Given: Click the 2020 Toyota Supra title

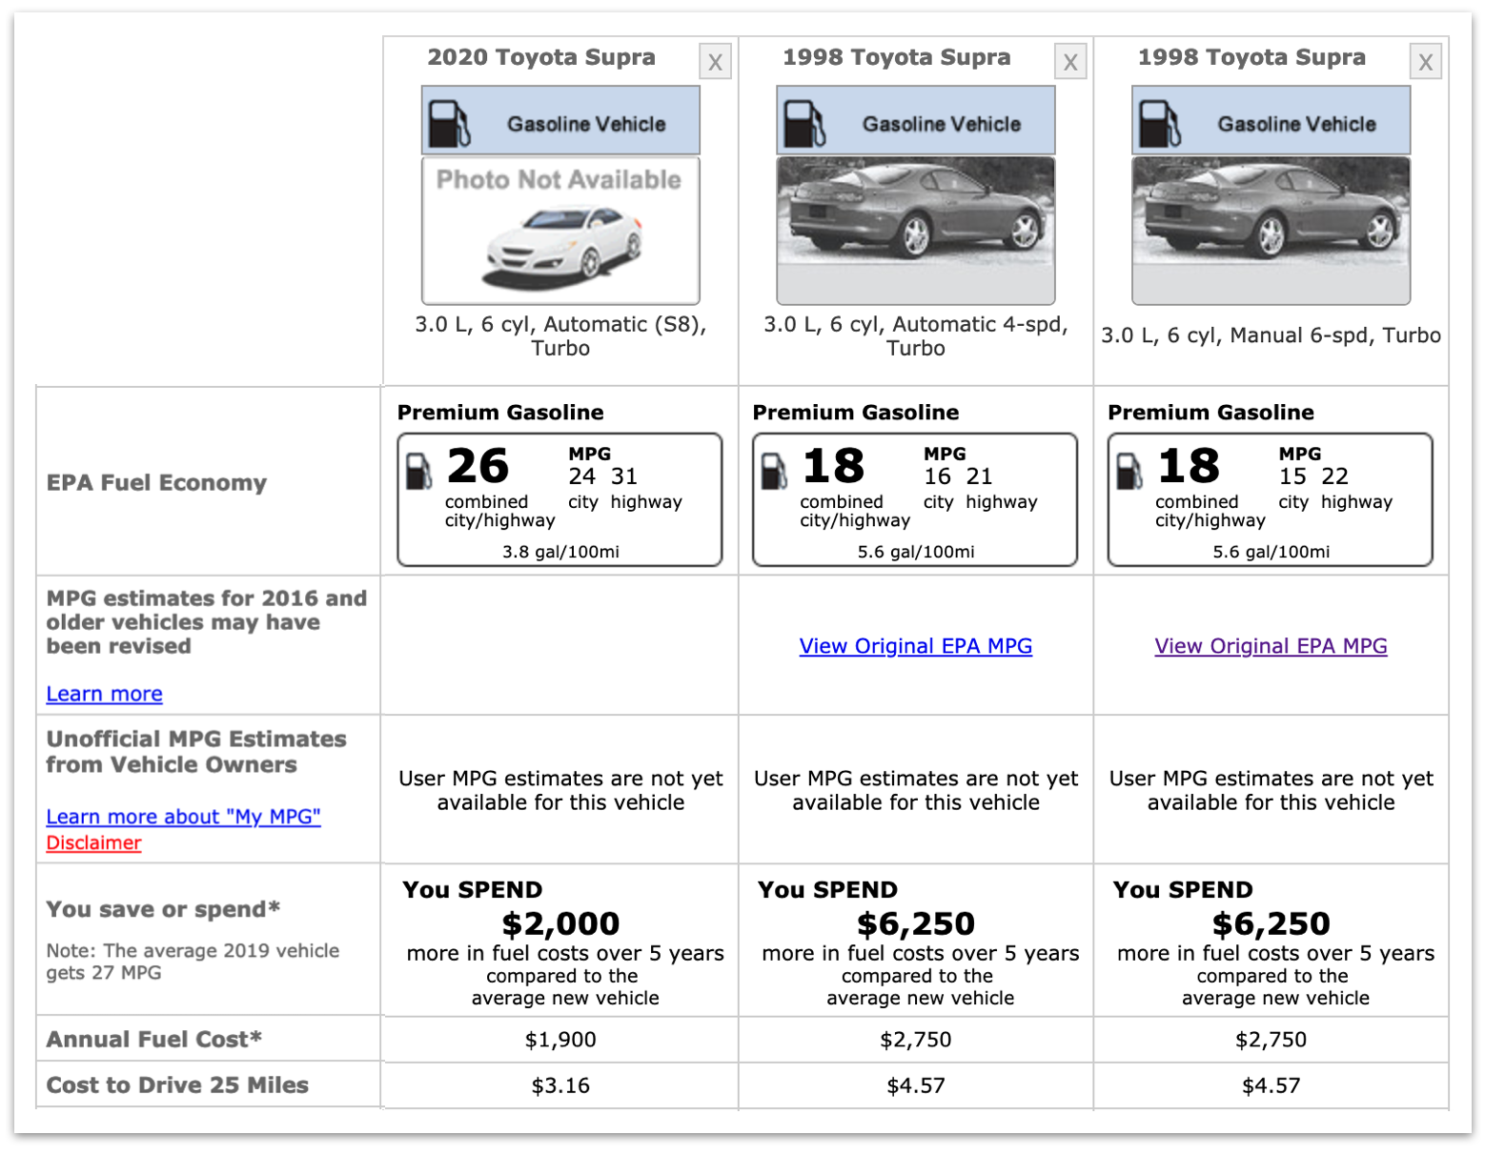Looking at the screenshot, I should (540, 57).
